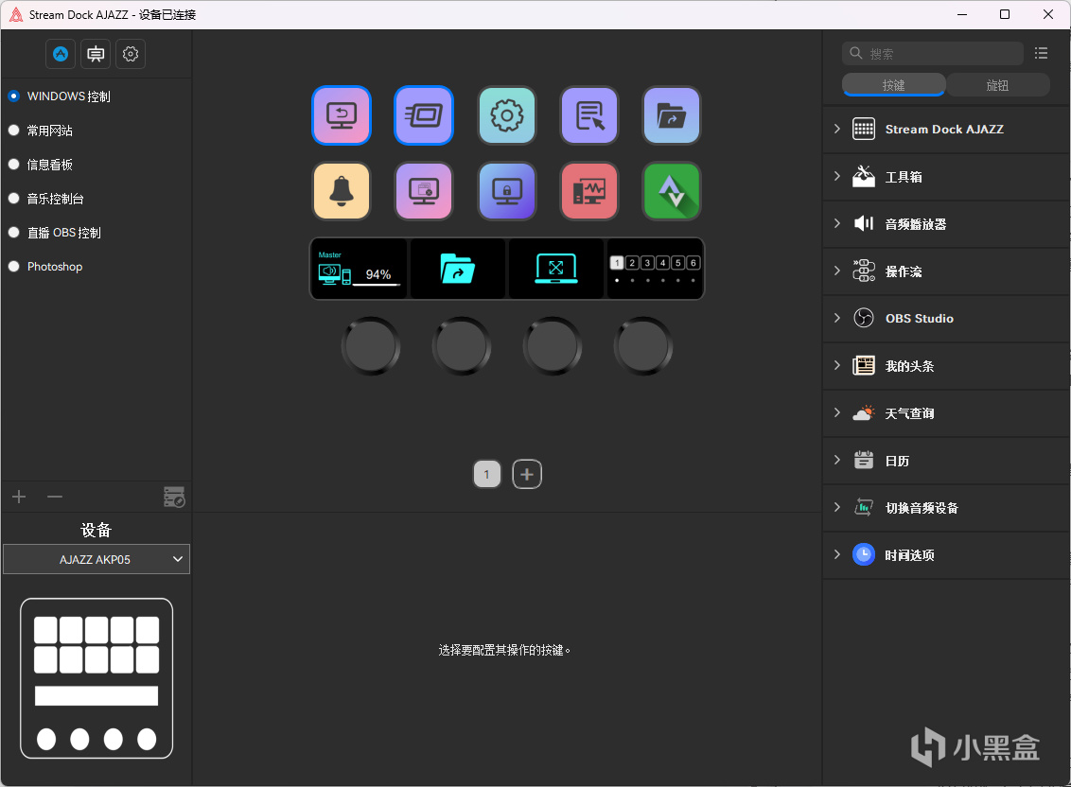Select the cyan laptop fullscreen touch-strip key

[556, 269]
